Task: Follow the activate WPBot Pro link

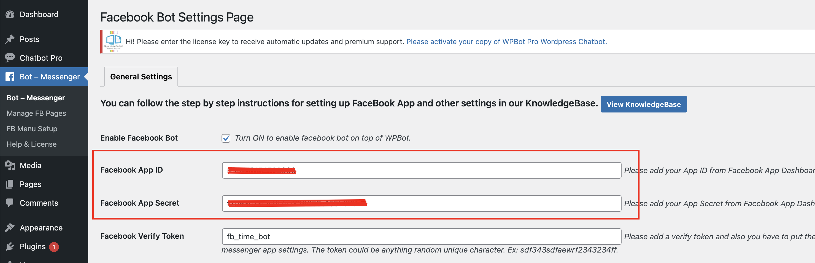Action: coord(506,41)
